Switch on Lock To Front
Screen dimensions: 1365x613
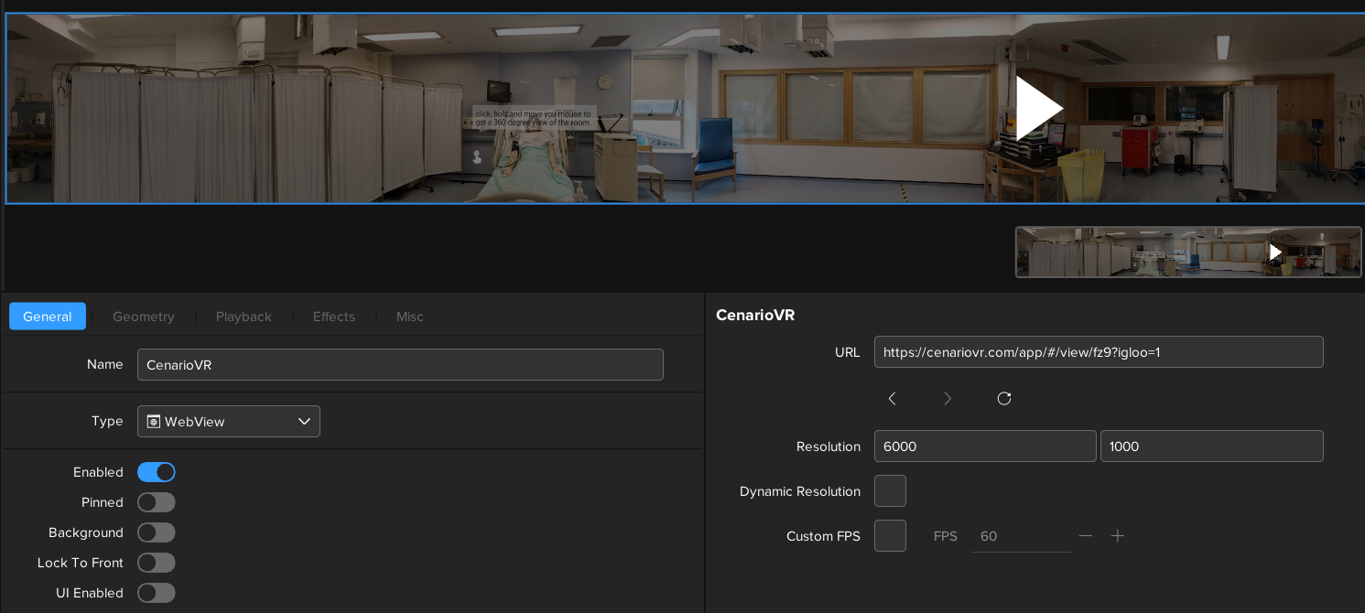click(157, 563)
